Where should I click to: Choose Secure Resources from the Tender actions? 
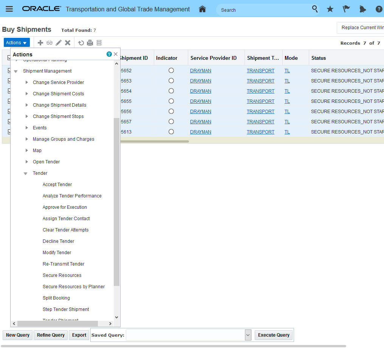coord(62,275)
